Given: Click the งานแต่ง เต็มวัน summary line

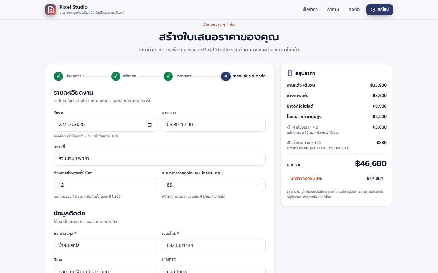Looking at the screenshot, I should pos(337,85).
